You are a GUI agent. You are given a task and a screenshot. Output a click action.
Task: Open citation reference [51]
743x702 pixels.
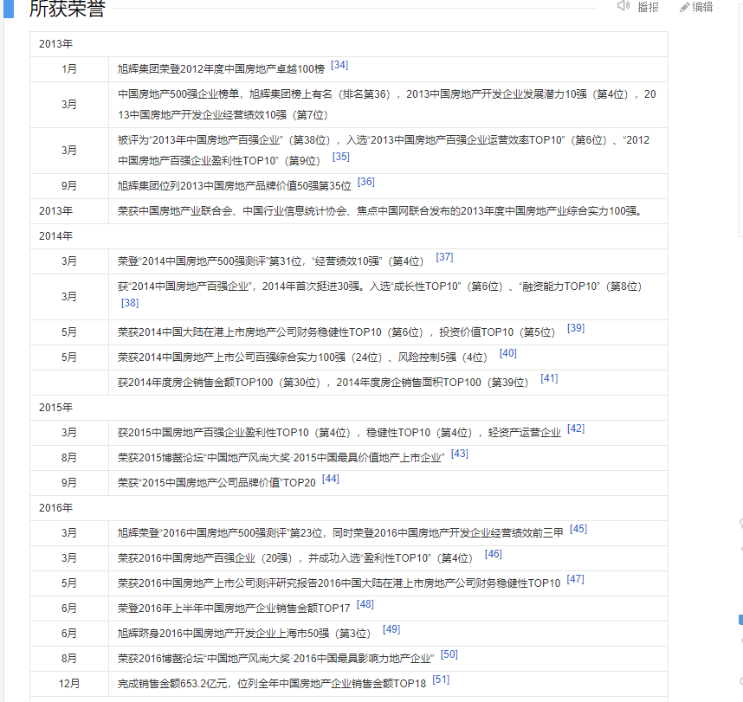click(x=441, y=679)
